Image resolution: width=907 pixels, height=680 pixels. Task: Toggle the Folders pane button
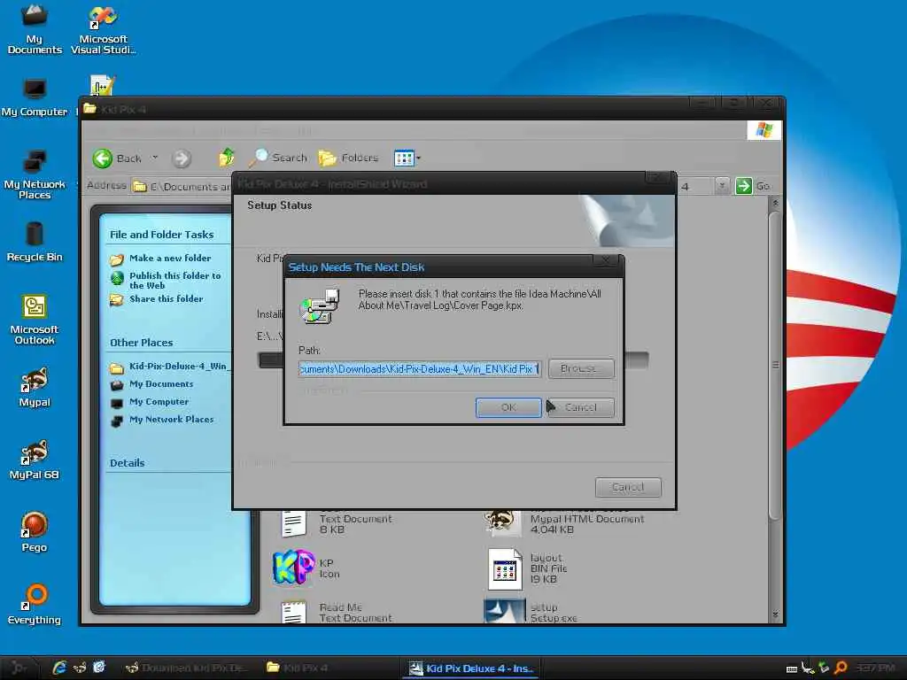point(348,158)
